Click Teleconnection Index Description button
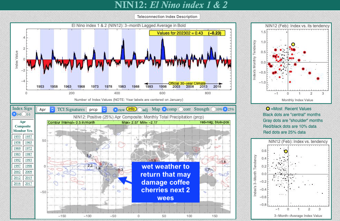This screenshot has height=221, width=340. tap(167, 17)
